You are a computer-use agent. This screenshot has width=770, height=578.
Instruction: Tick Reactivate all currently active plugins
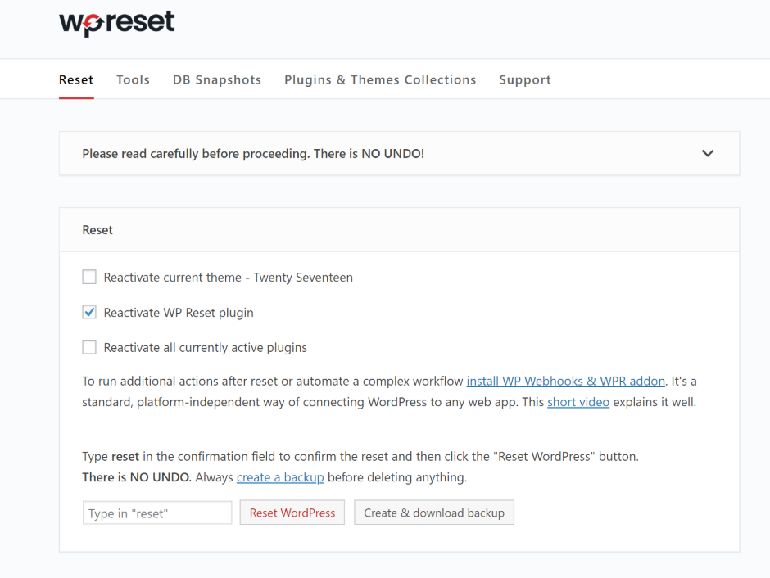coord(89,347)
